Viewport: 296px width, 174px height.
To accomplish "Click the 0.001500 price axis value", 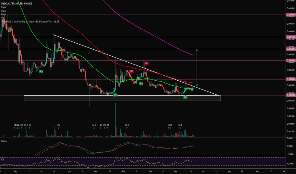I will pyautogui.click(x=291, y=132).
